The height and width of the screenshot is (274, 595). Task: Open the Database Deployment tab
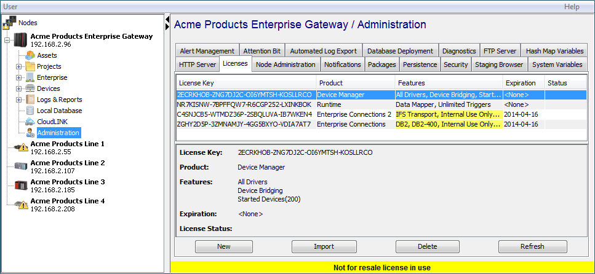pyautogui.click(x=401, y=51)
